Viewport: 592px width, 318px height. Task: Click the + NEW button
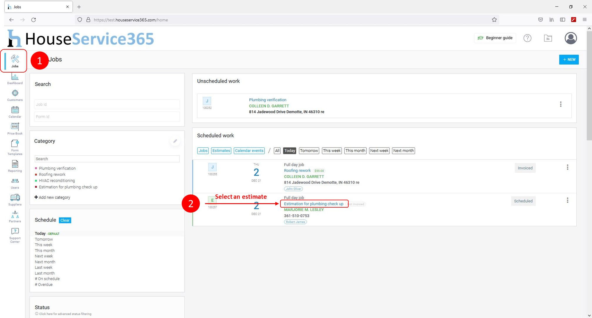pyautogui.click(x=569, y=60)
